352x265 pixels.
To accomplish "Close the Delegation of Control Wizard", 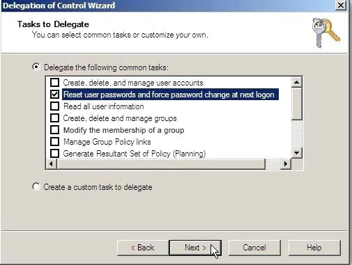I will (x=341, y=6).
